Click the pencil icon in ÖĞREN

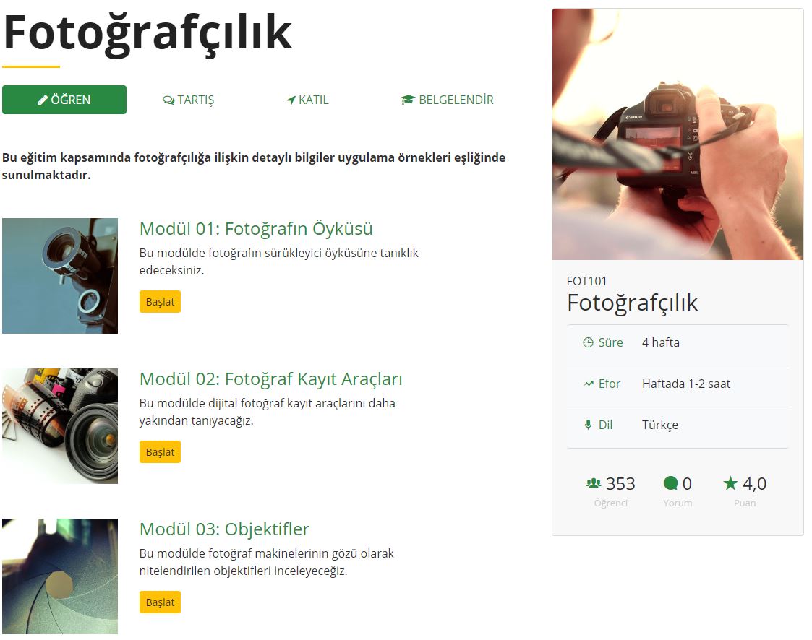pyautogui.click(x=43, y=100)
